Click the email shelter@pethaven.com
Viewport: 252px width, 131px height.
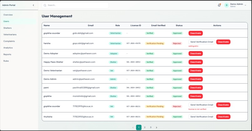pyautogui.click(x=84, y=62)
